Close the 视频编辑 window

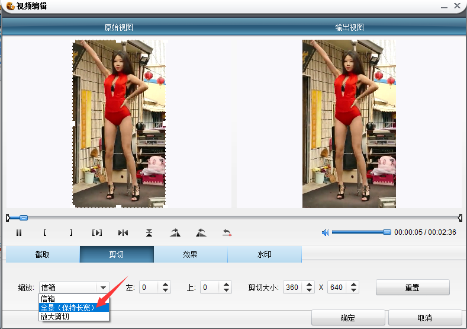tap(457, 6)
